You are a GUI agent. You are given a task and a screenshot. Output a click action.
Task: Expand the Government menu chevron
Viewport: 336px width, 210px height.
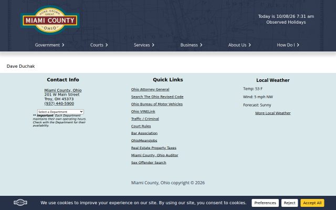click(x=63, y=45)
